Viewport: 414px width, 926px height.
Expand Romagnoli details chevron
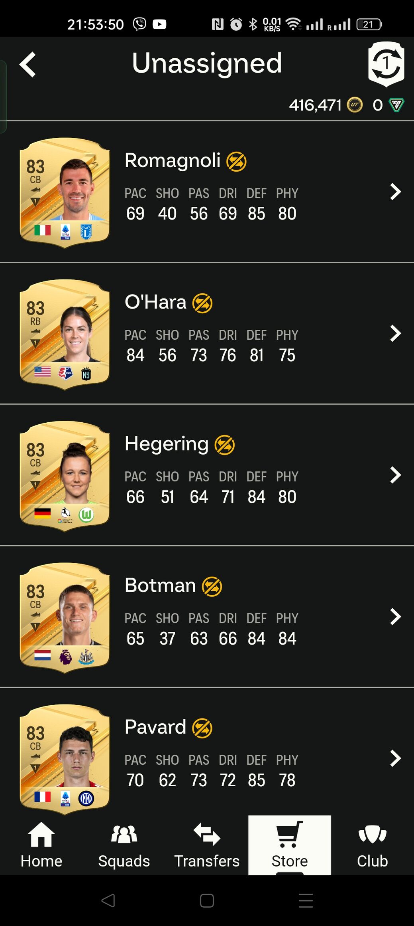point(395,192)
